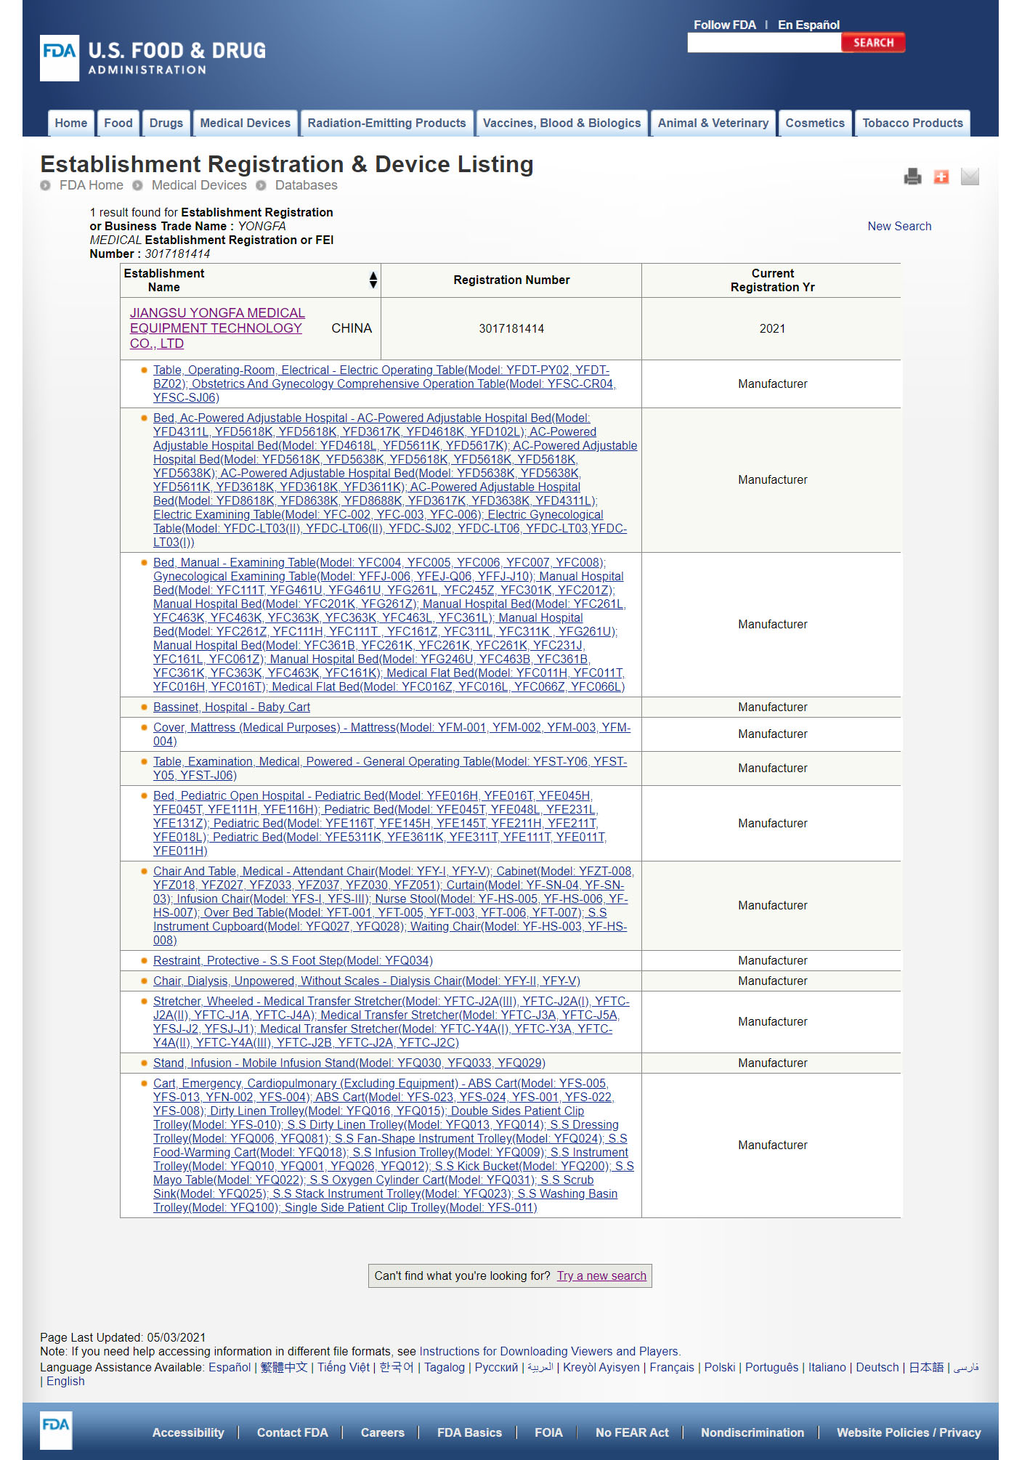Select Tagalog language link
1022x1460 pixels.
(445, 1367)
